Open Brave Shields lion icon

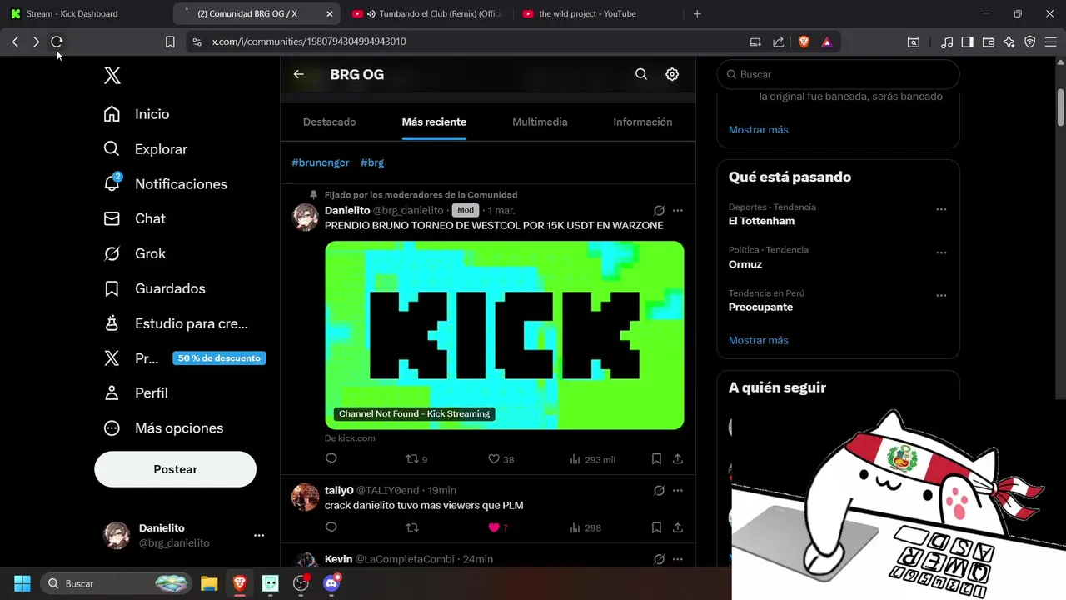804,42
